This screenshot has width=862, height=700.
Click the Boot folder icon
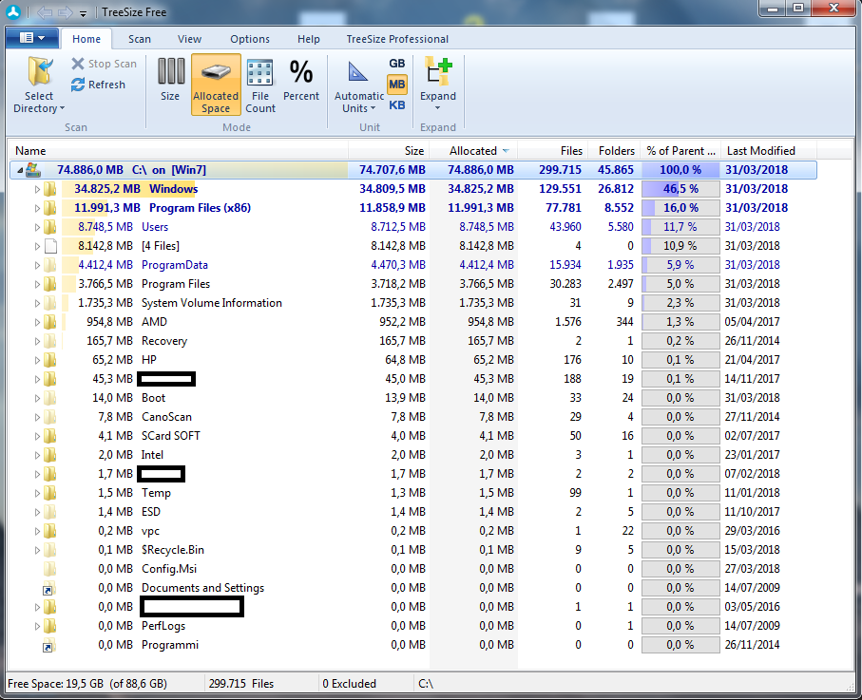pos(50,398)
